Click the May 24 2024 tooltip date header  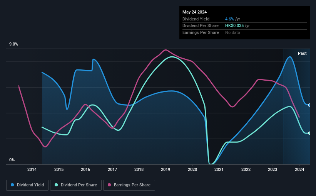(194, 12)
